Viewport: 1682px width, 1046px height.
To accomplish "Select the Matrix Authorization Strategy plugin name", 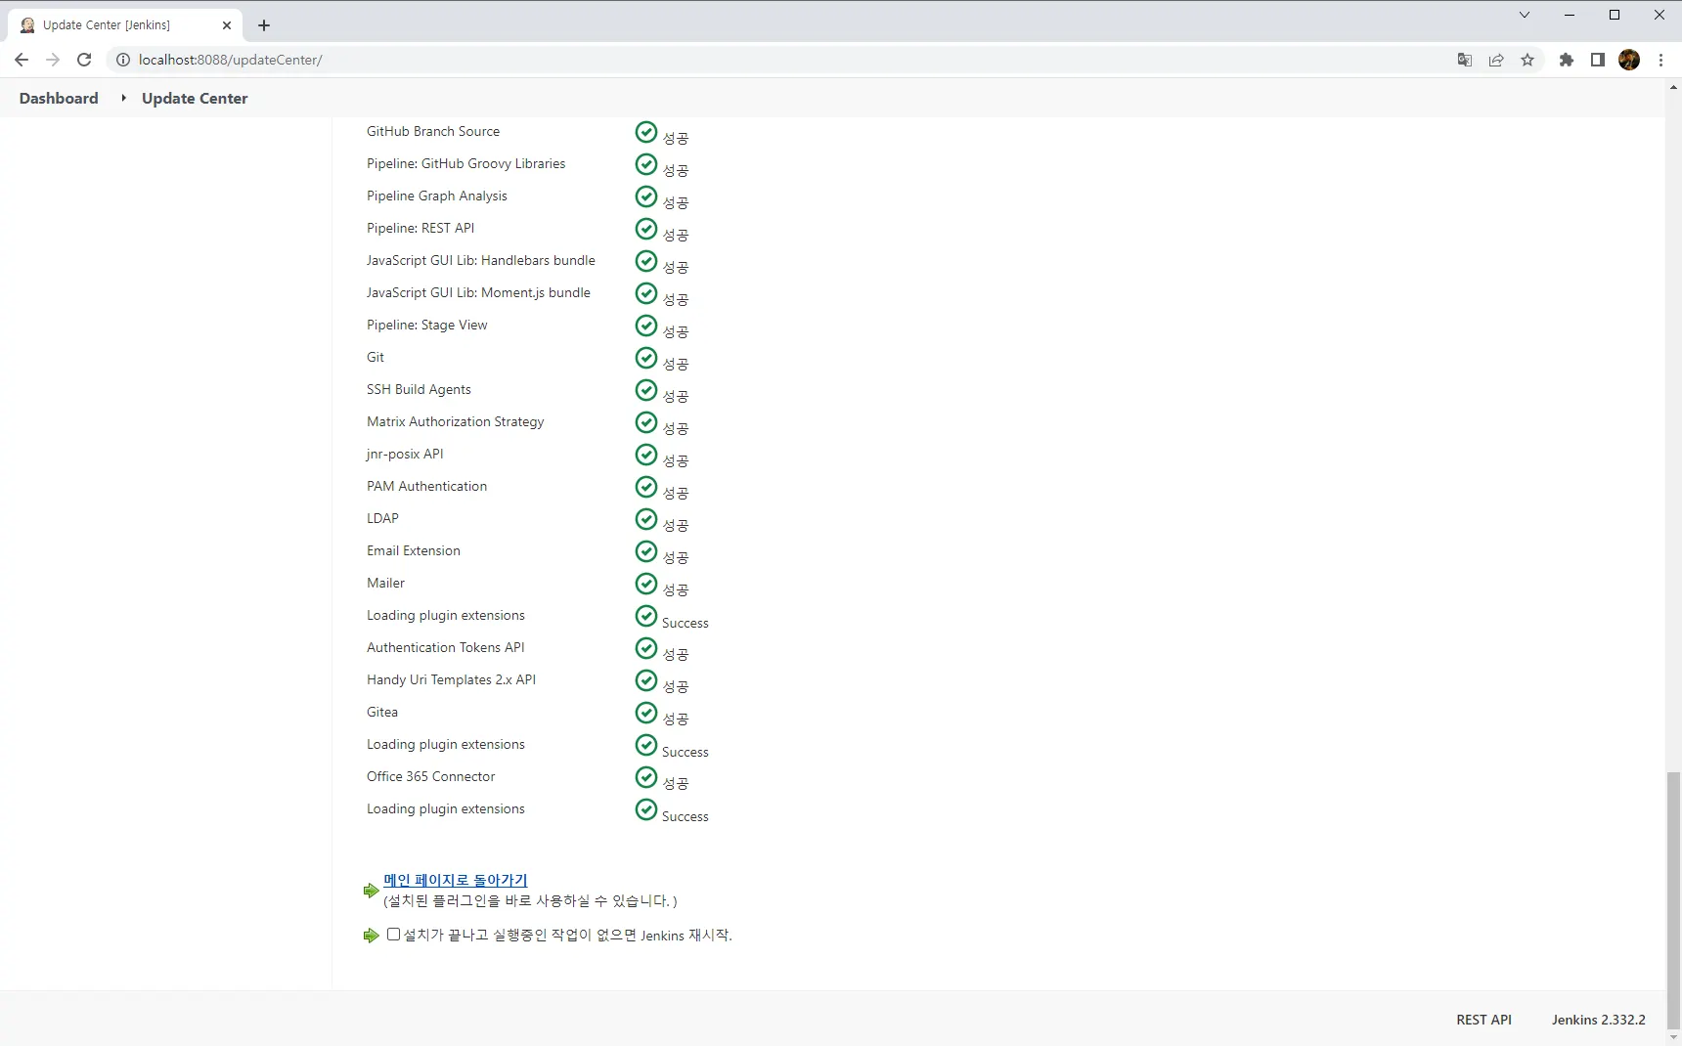I will click(x=456, y=421).
